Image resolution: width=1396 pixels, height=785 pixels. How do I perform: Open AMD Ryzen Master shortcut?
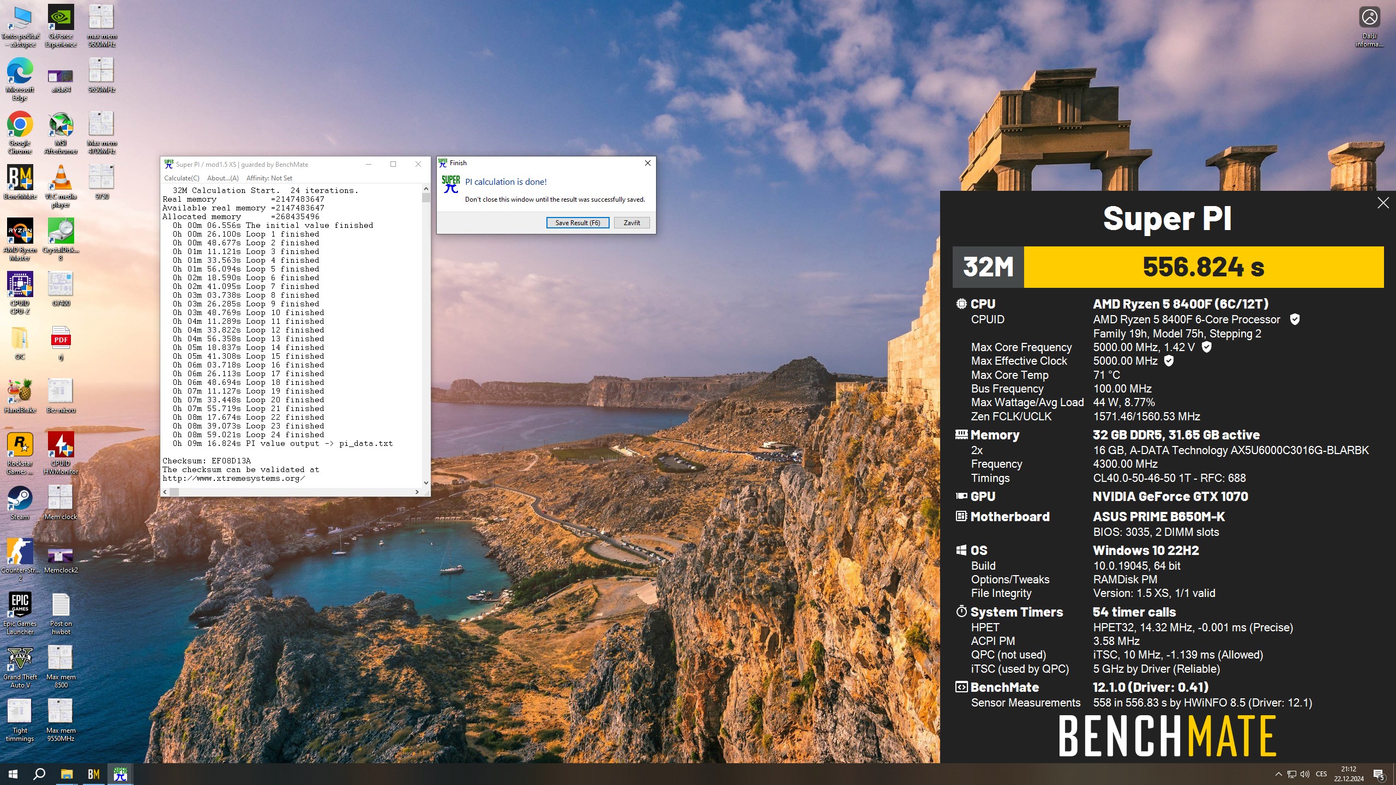[x=20, y=239]
